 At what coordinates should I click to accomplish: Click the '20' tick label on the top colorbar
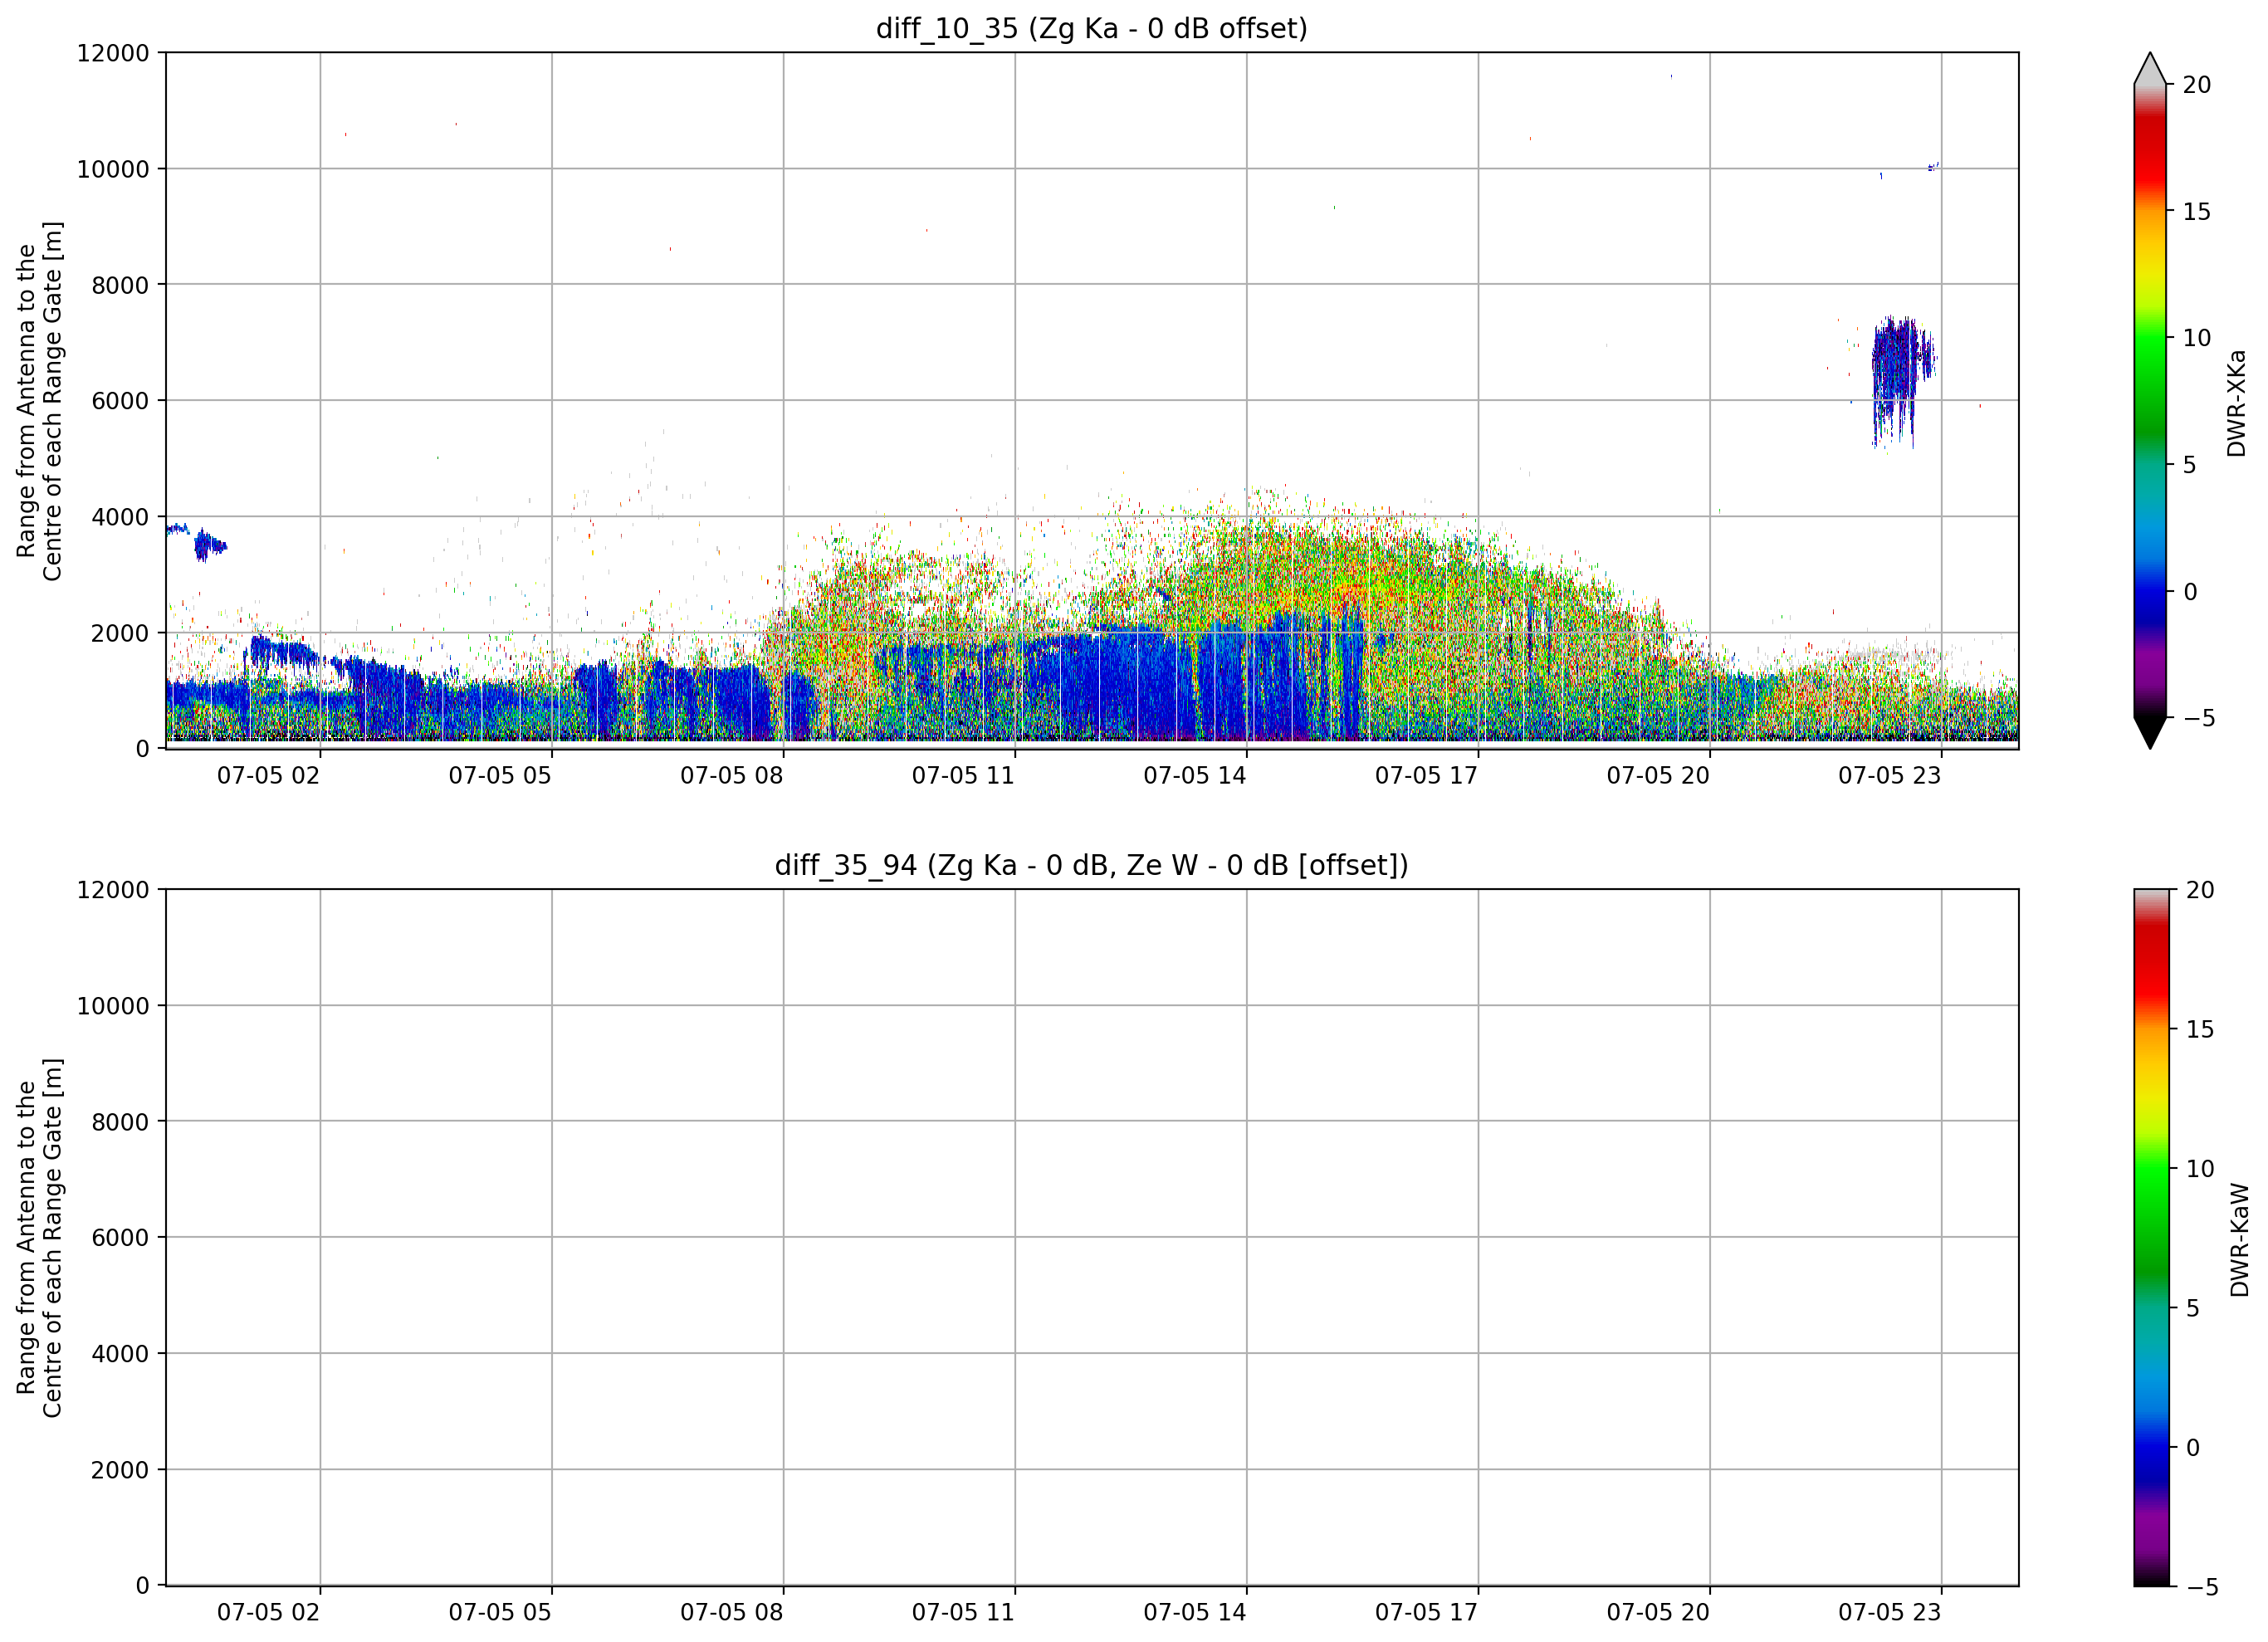2196,85
